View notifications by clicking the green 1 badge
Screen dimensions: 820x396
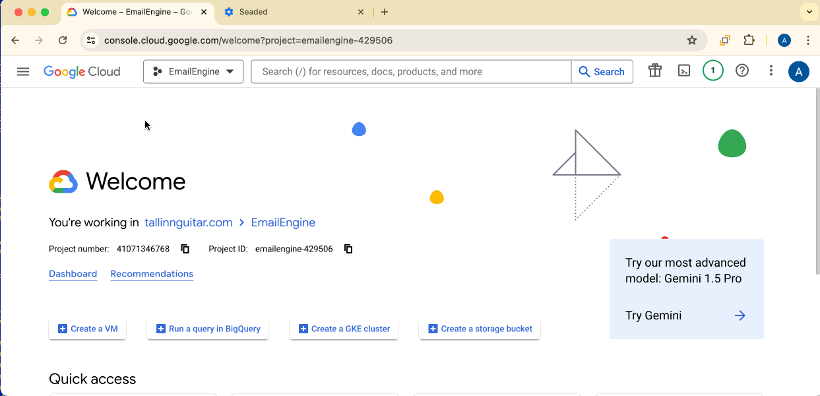point(712,71)
